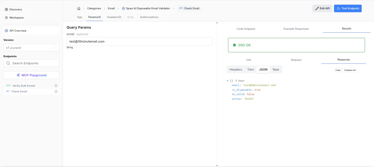Screen dimensions: 374x167
Task: Click the email value in the JSON response
Action: click(x=260, y=85)
